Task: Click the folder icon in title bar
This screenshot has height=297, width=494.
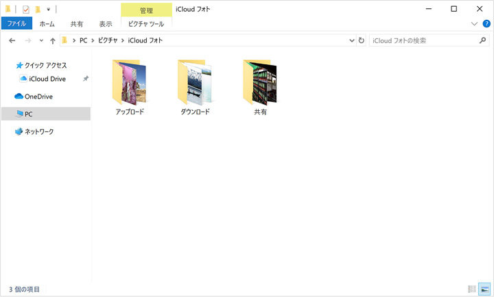Action: click(x=8, y=9)
